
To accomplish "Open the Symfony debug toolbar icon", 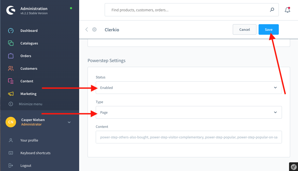I will point(294,167).
